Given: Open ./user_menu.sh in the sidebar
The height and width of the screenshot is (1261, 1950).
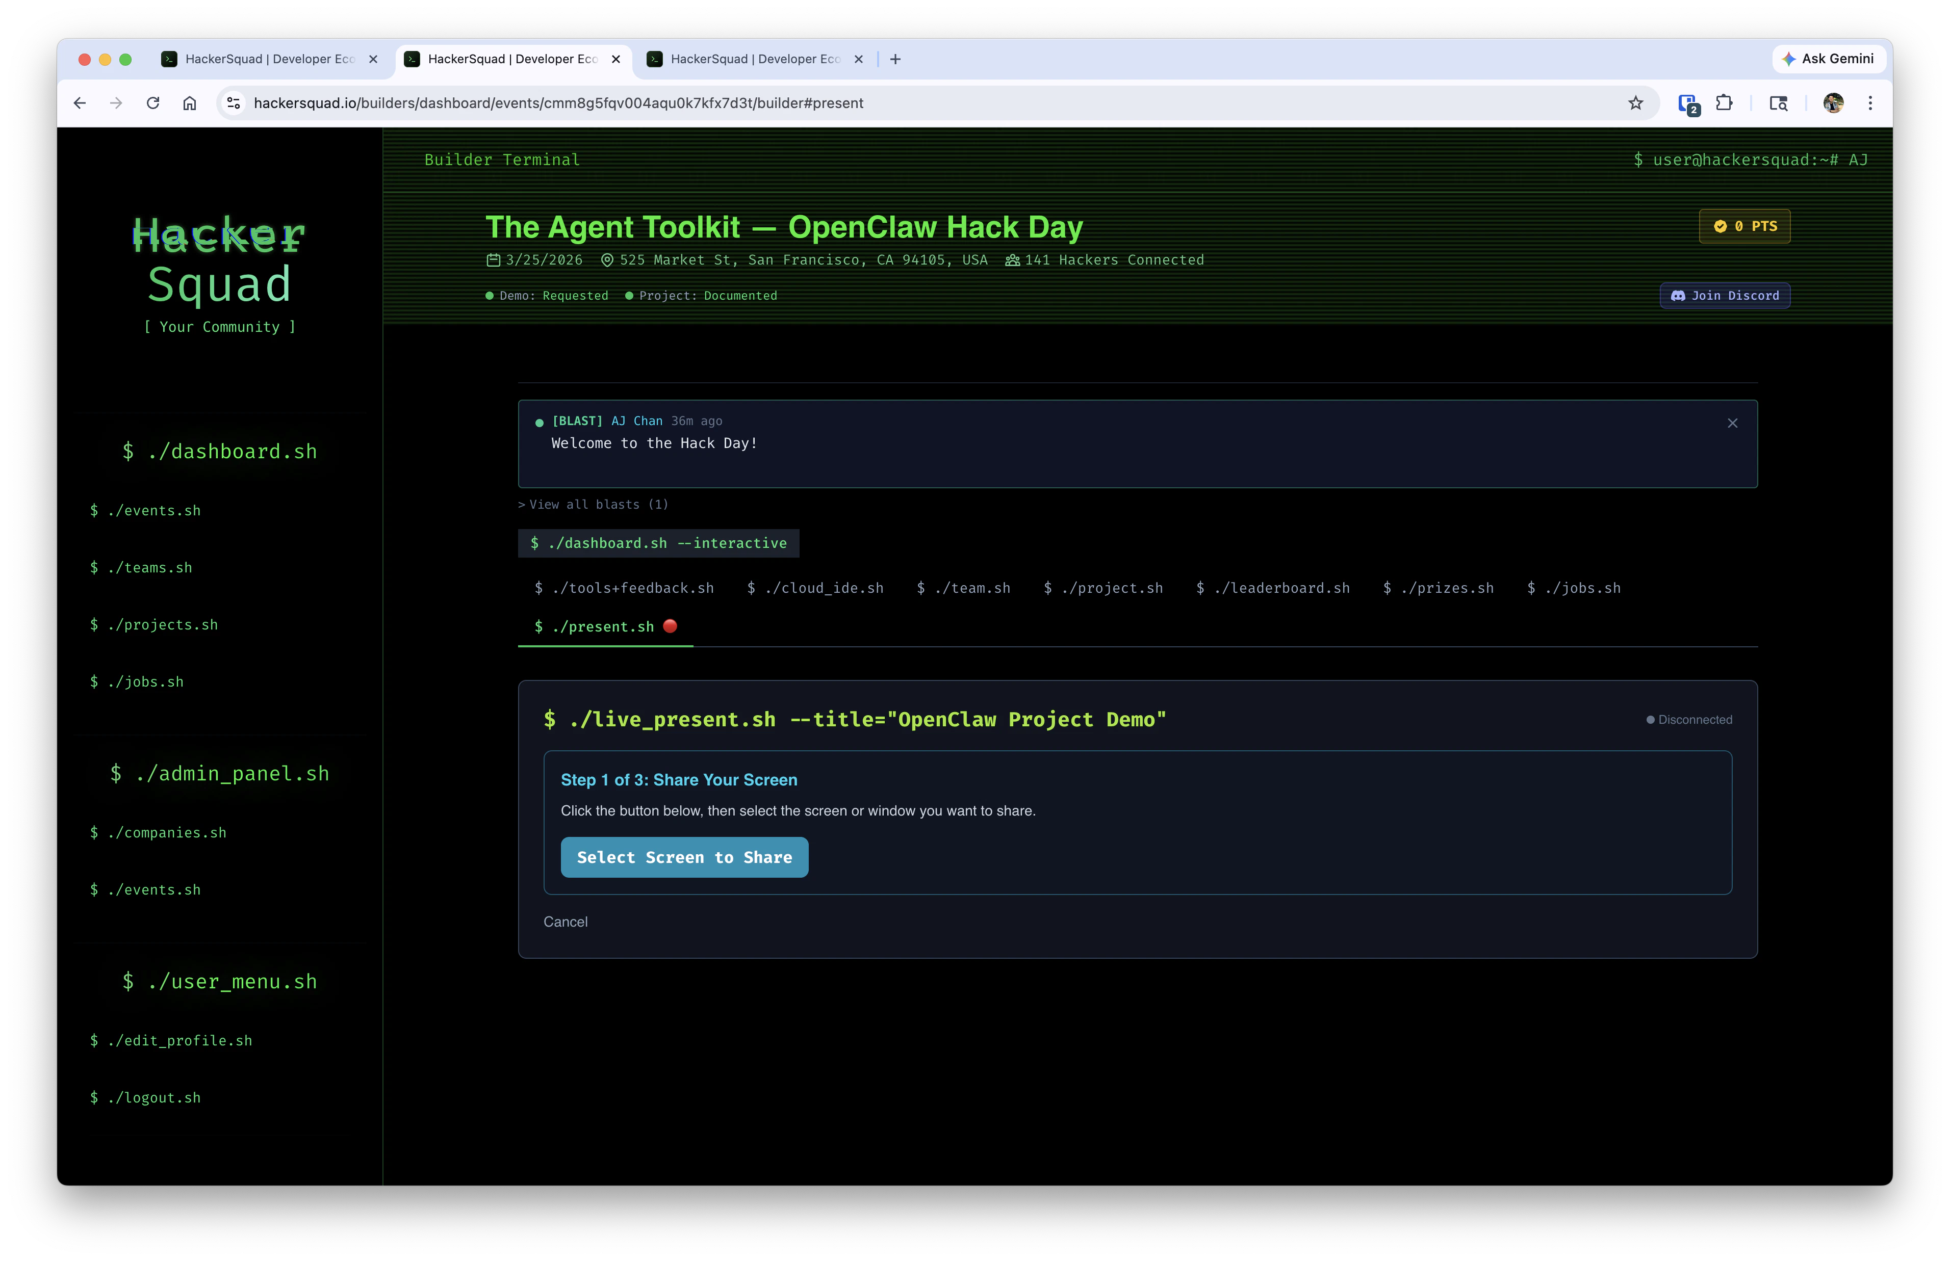Looking at the screenshot, I should 219,982.
